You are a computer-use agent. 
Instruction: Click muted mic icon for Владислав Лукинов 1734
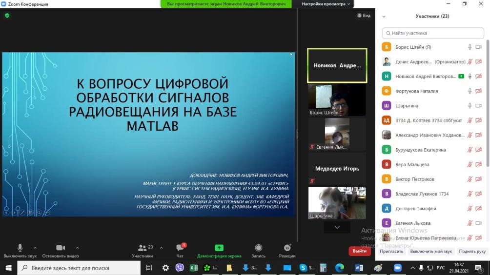470,194
